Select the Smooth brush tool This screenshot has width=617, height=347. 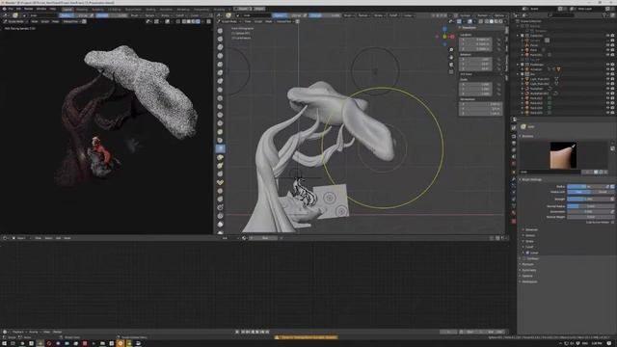[x=220, y=98]
